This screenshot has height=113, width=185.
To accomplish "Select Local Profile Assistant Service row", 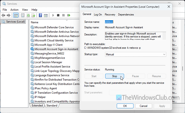I will [52, 67].
